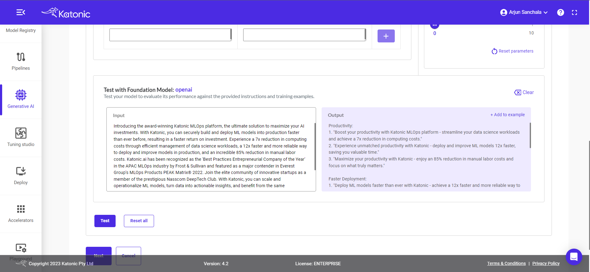
Task: Open Tuning studio from sidebar
Action: 21,138
